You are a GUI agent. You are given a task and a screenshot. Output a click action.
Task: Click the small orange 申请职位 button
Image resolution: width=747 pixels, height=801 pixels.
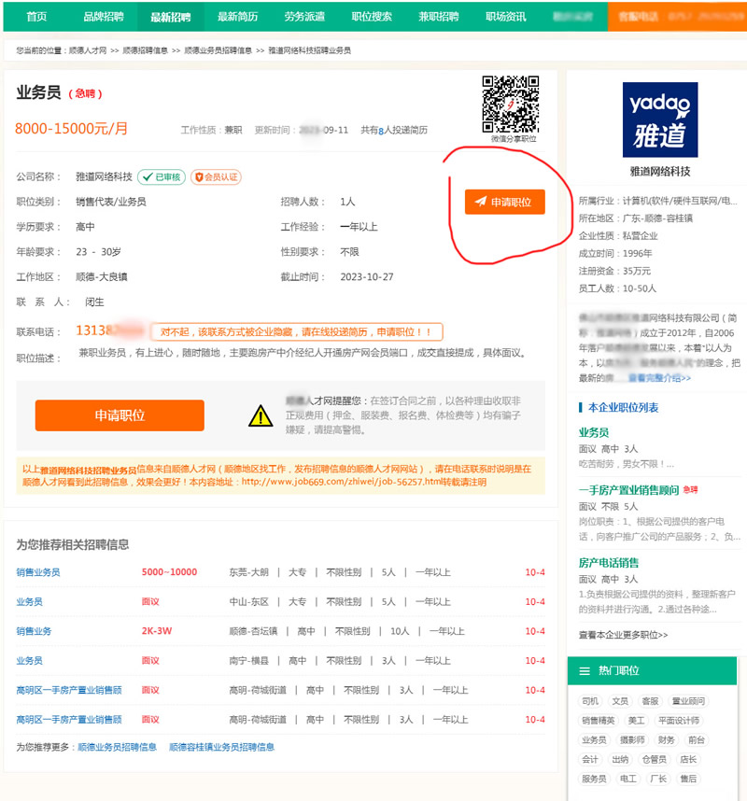pyautogui.click(x=504, y=202)
